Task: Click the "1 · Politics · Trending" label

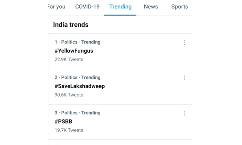Action: (77, 42)
